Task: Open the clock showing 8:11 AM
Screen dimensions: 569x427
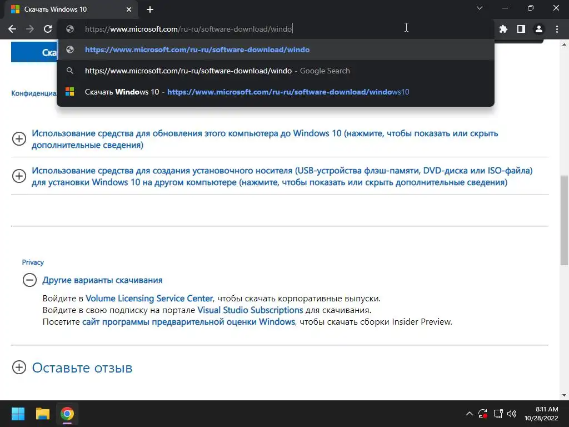Action: tap(541, 414)
